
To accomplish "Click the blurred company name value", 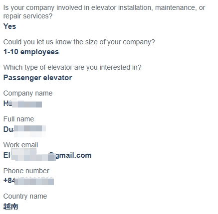I will point(22,104).
